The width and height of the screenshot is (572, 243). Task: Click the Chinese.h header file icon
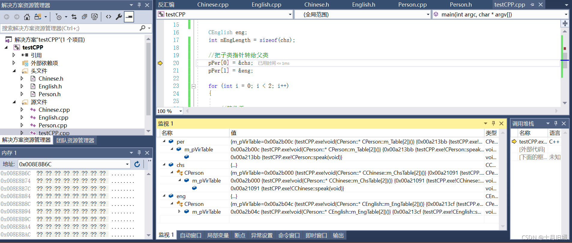(x=33, y=79)
